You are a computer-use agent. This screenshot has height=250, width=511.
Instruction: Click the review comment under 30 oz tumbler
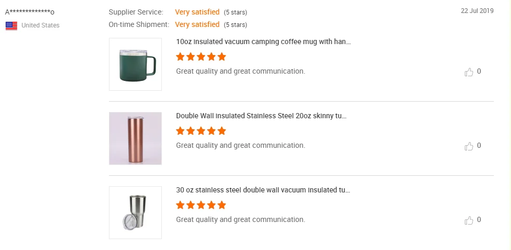[x=241, y=219]
